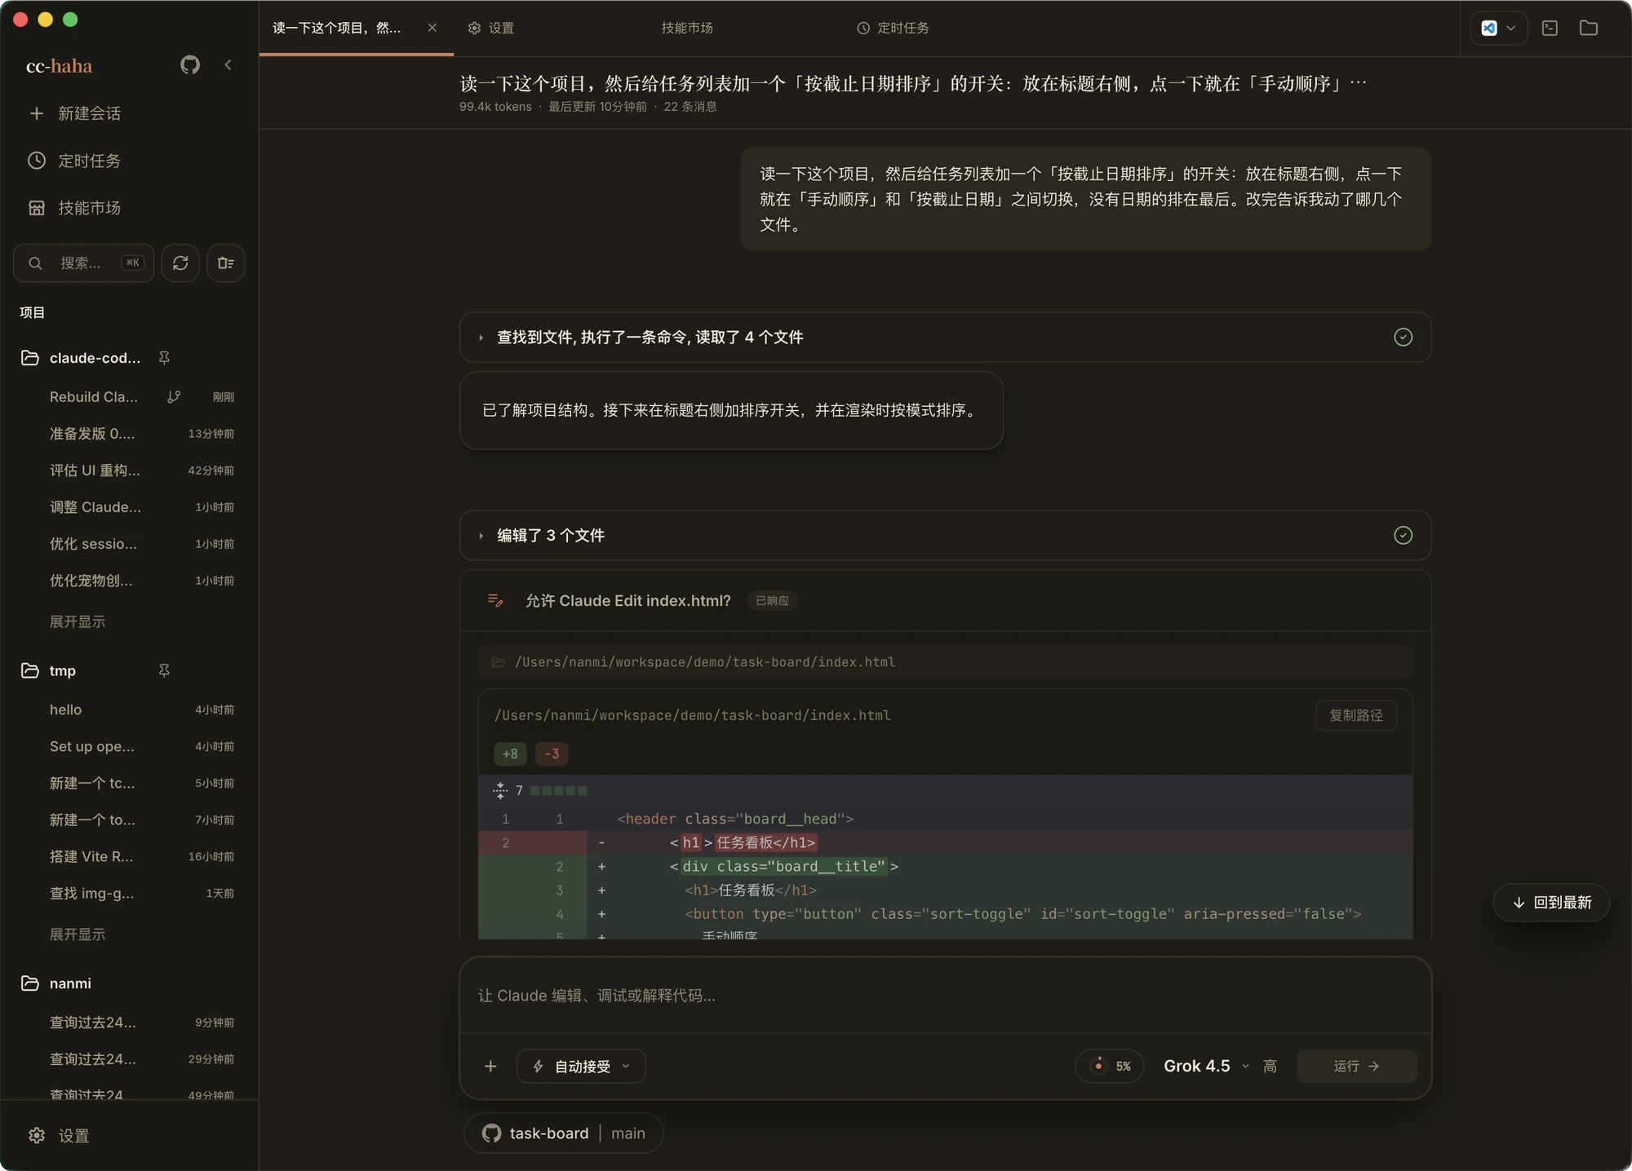Click the 让 Claude 编辑 message input box

tap(945, 996)
